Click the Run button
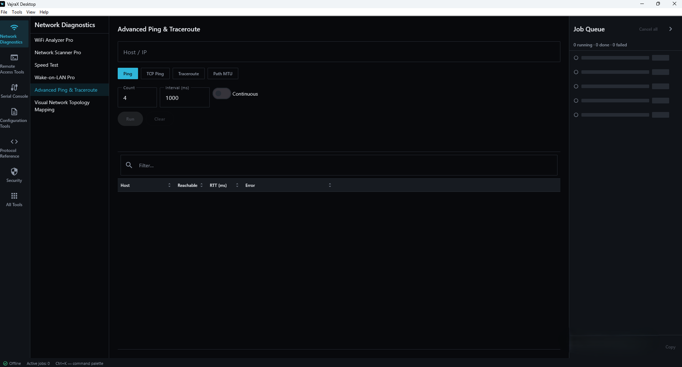This screenshot has width=682, height=367. click(x=130, y=119)
